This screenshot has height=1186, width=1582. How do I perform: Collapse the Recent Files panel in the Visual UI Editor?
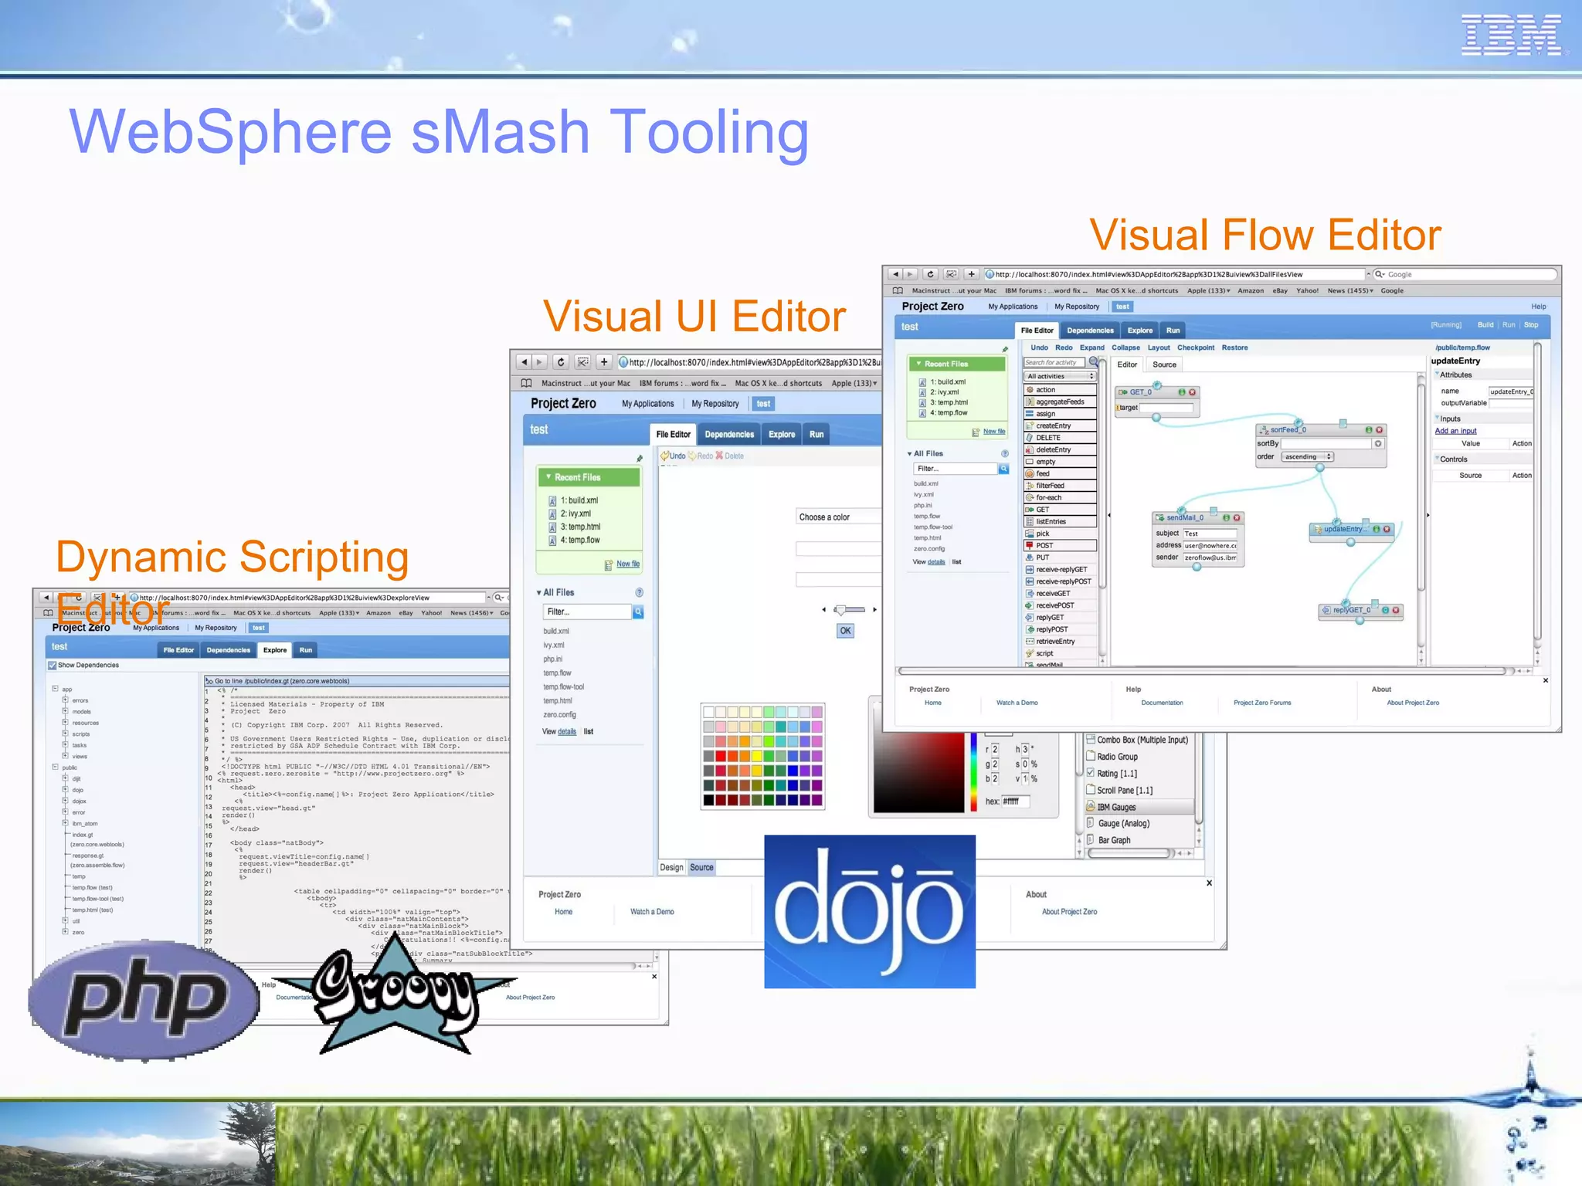(548, 477)
